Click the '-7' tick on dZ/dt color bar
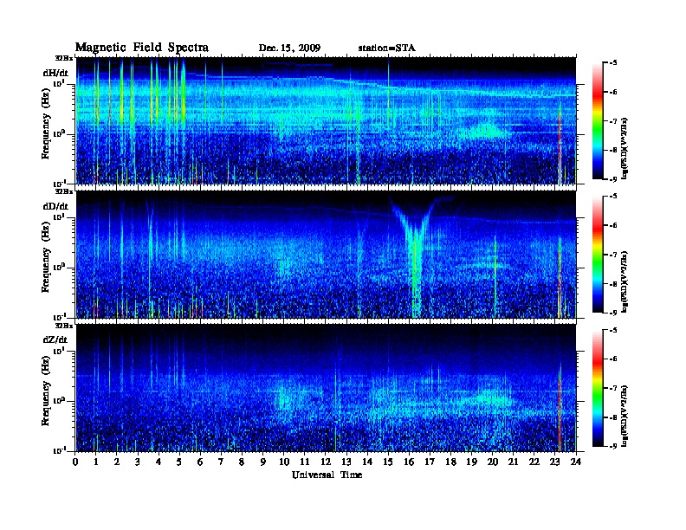Image resolution: width=686 pixels, height=530 pixels. 613,388
